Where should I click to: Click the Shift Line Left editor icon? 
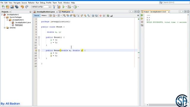(x=93, y=15)
